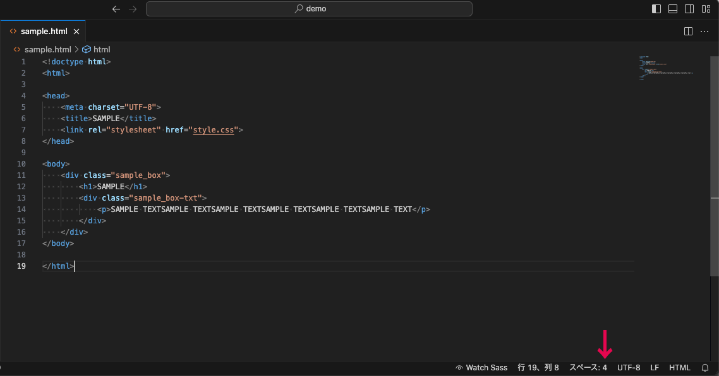The height and width of the screenshot is (376, 719).
Task: Expand the sample.html breadcrumb
Action: pyautogui.click(x=47, y=49)
